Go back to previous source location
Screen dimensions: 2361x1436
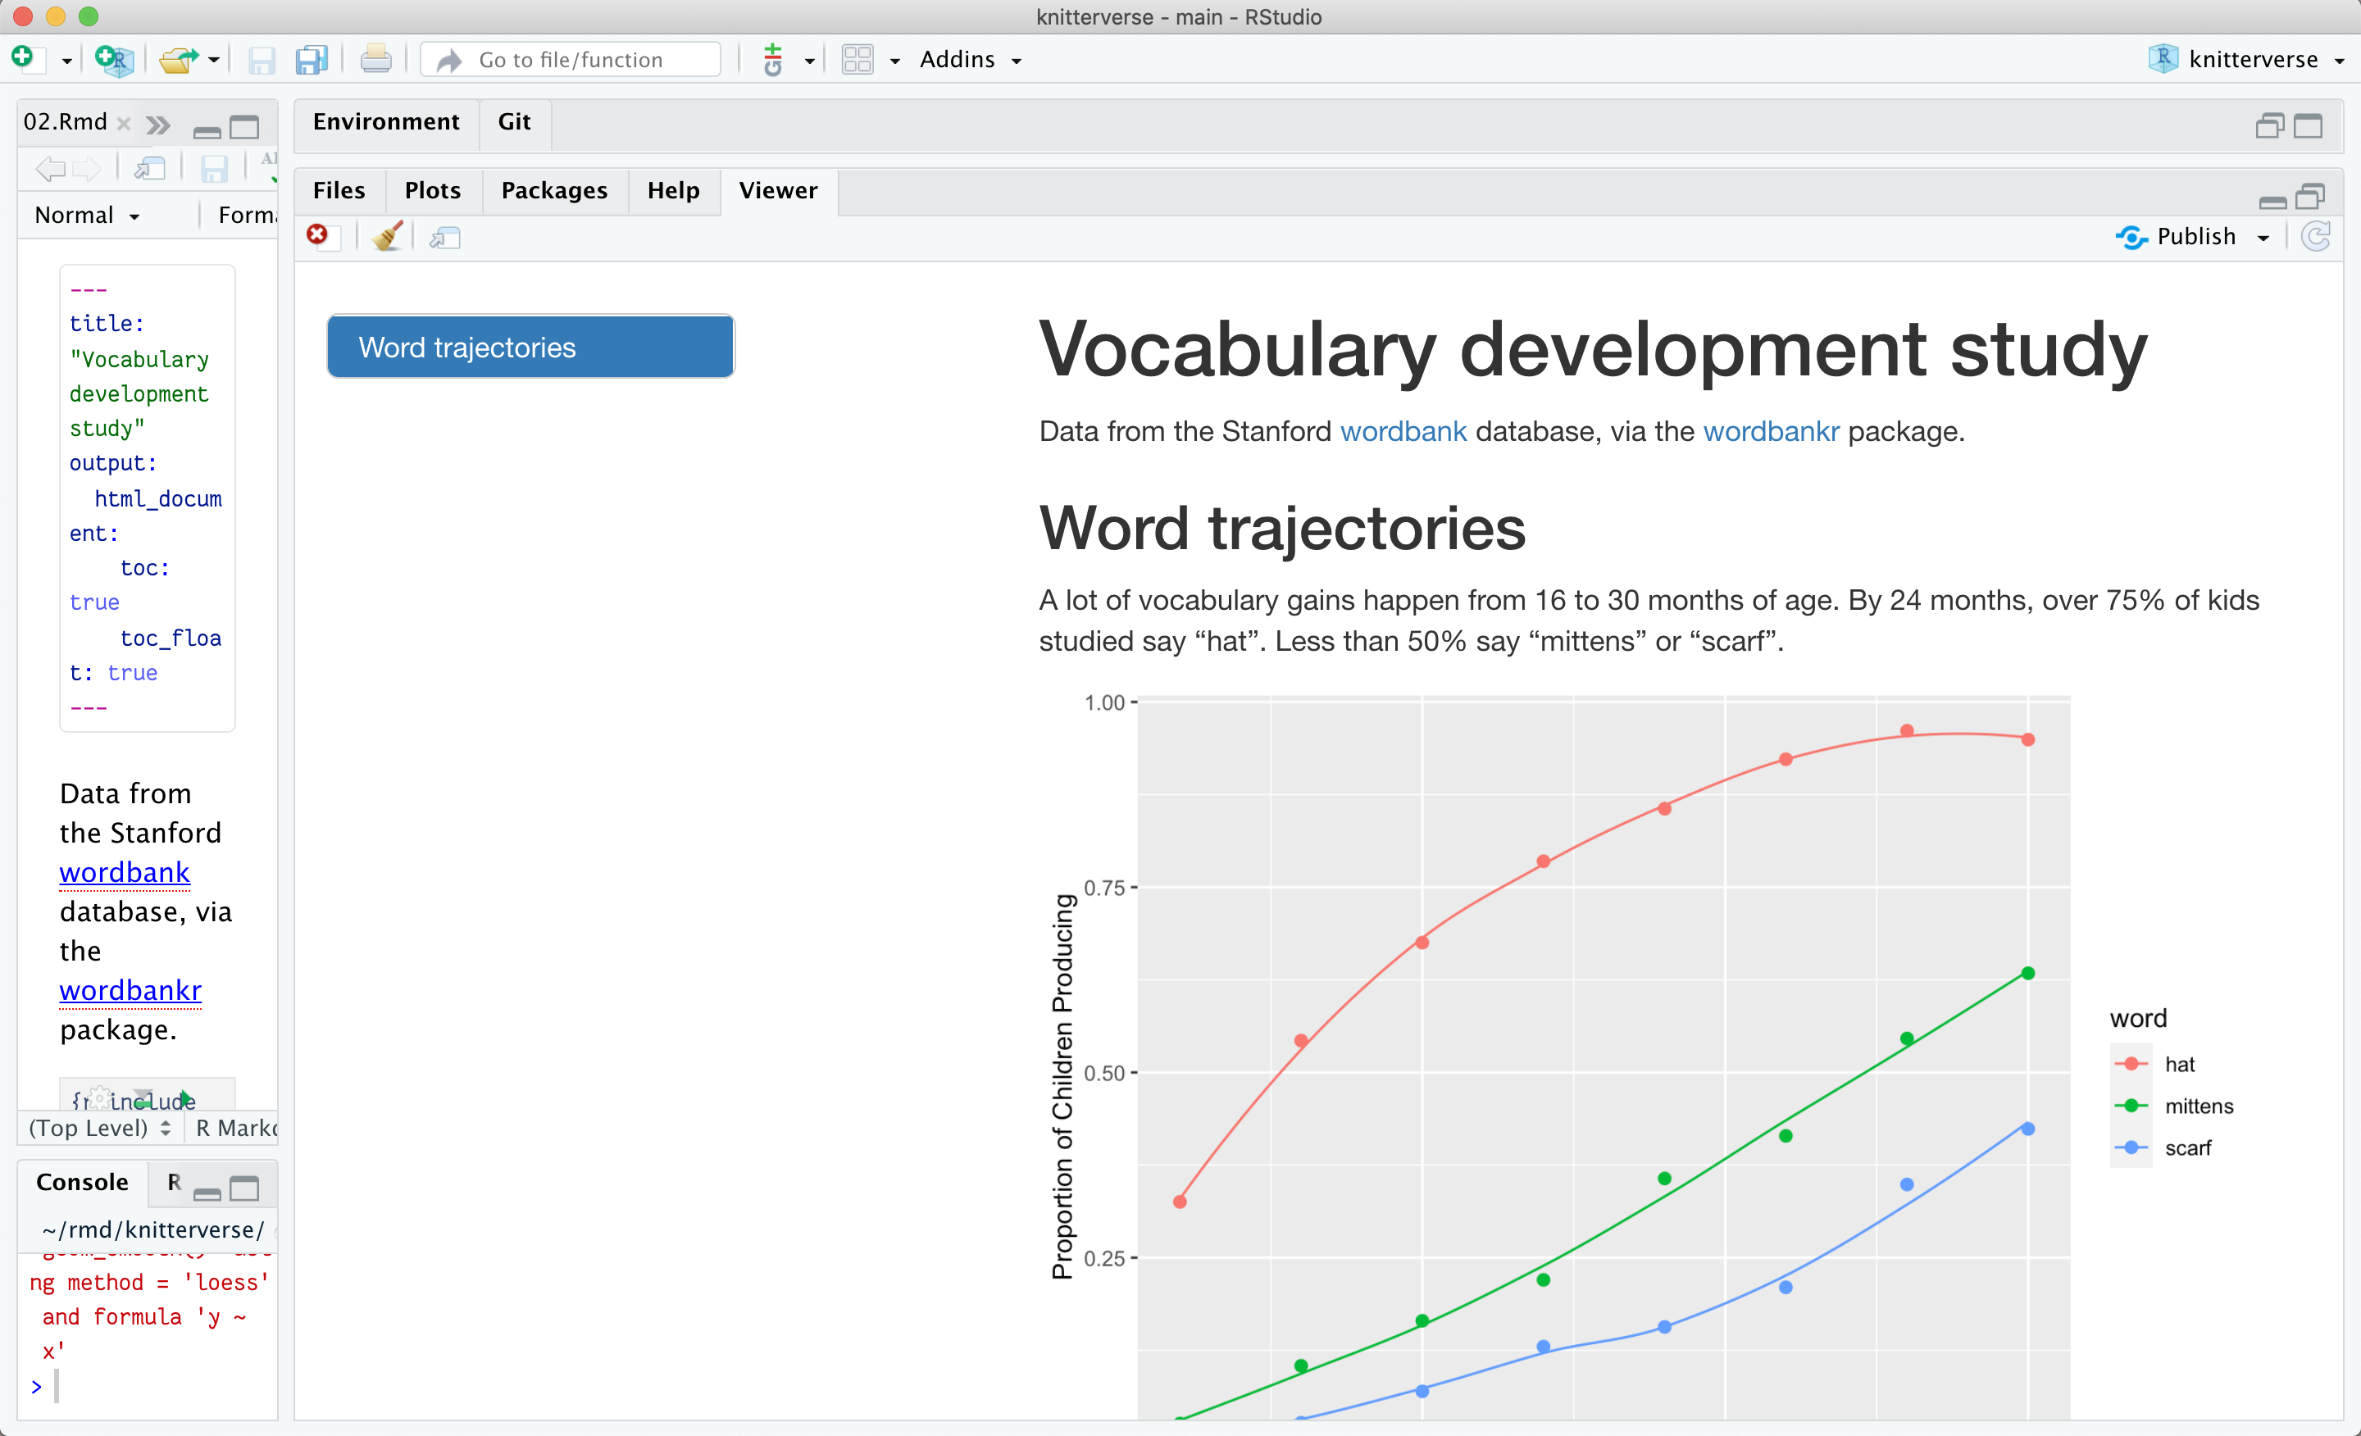click(51, 170)
